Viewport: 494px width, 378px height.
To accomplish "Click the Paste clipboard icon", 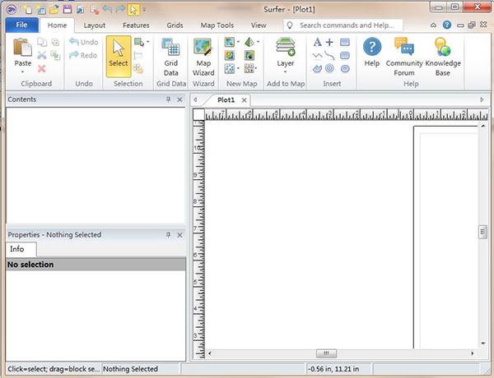I will tap(23, 47).
